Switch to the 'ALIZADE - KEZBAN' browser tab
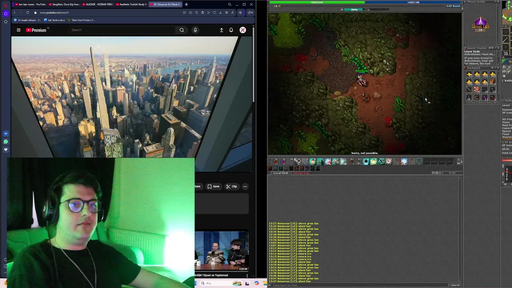512x288 pixels. tap(97, 4)
